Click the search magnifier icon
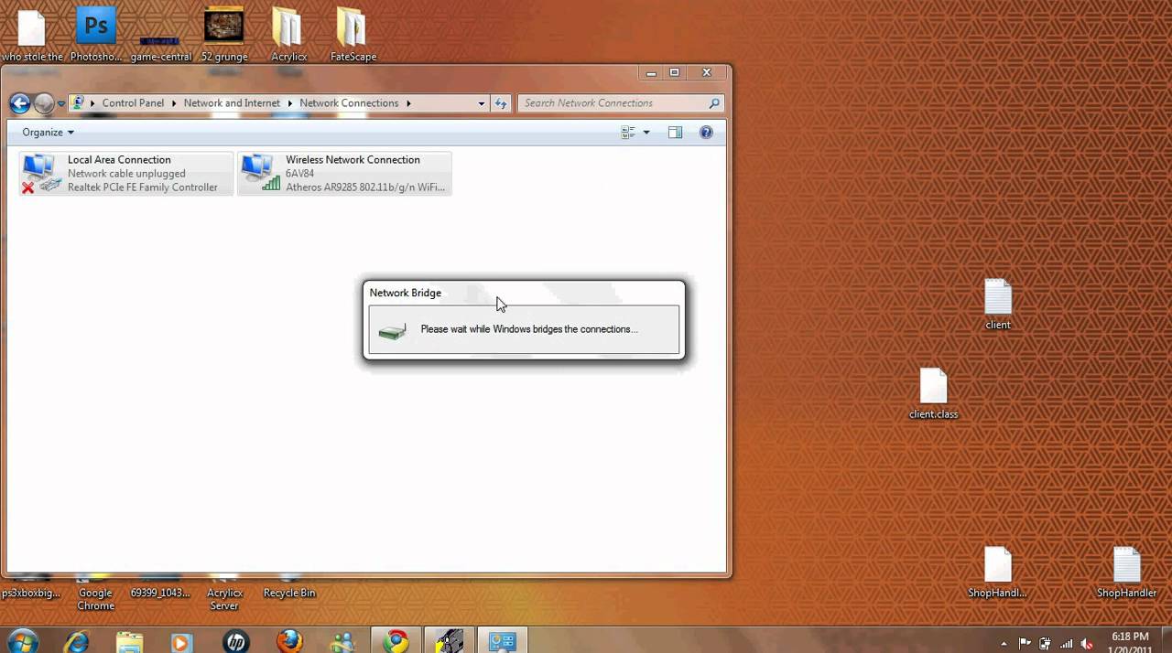This screenshot has width=1172, height=653. coord(715,103)
